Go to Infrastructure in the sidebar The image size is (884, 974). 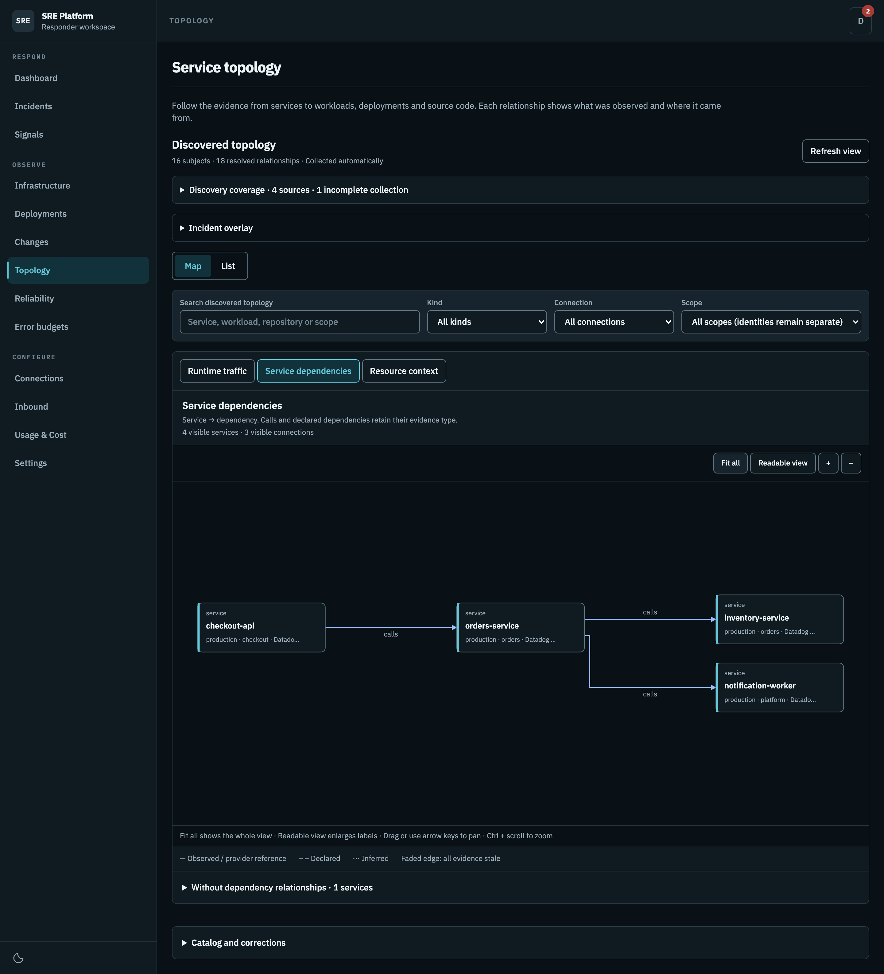pyautogui.click(x=78, y=185)
